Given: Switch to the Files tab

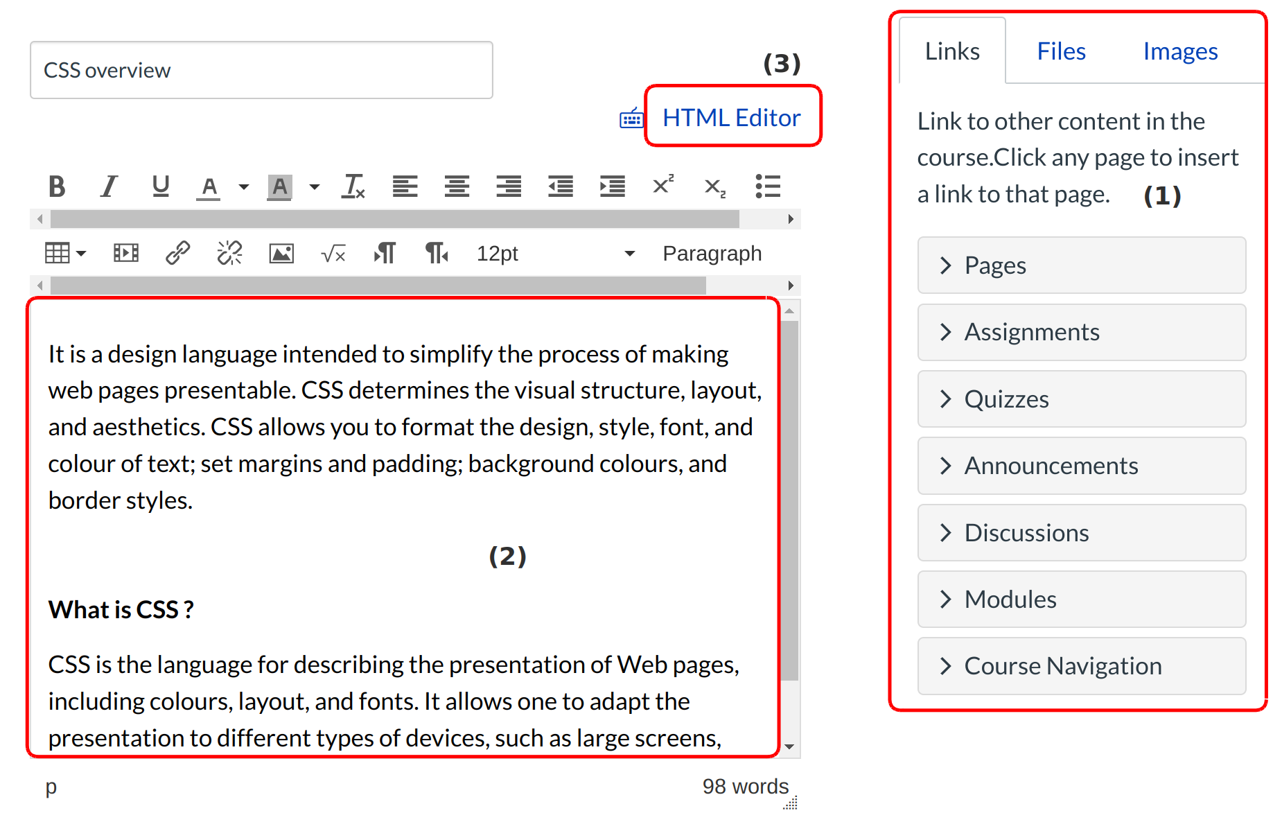Looking at the screenshot, I should pos(1060,51).
